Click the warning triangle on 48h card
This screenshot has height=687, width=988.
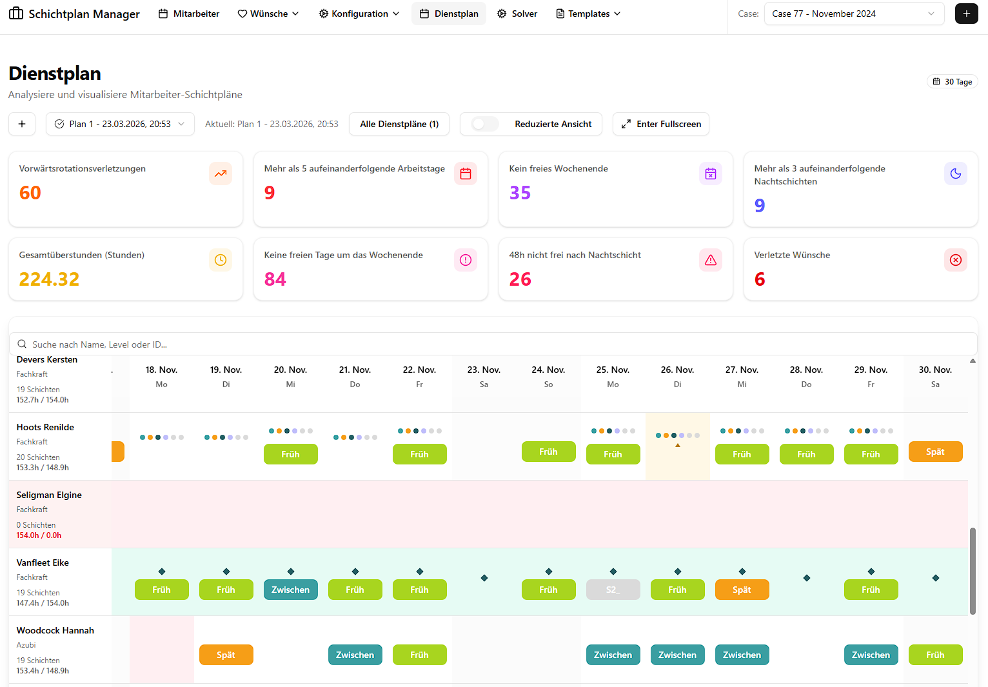tap(711, 260)
